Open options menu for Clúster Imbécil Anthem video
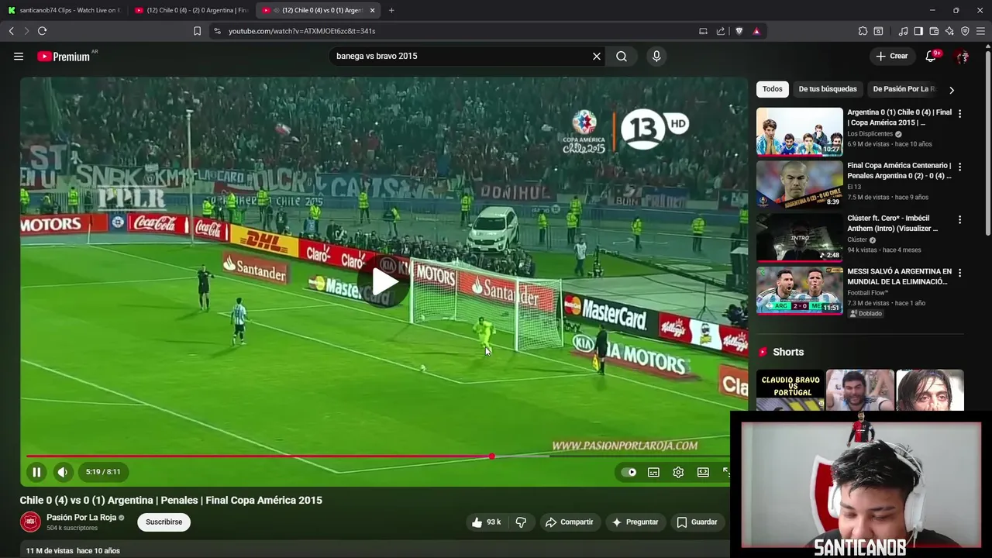 959,220
